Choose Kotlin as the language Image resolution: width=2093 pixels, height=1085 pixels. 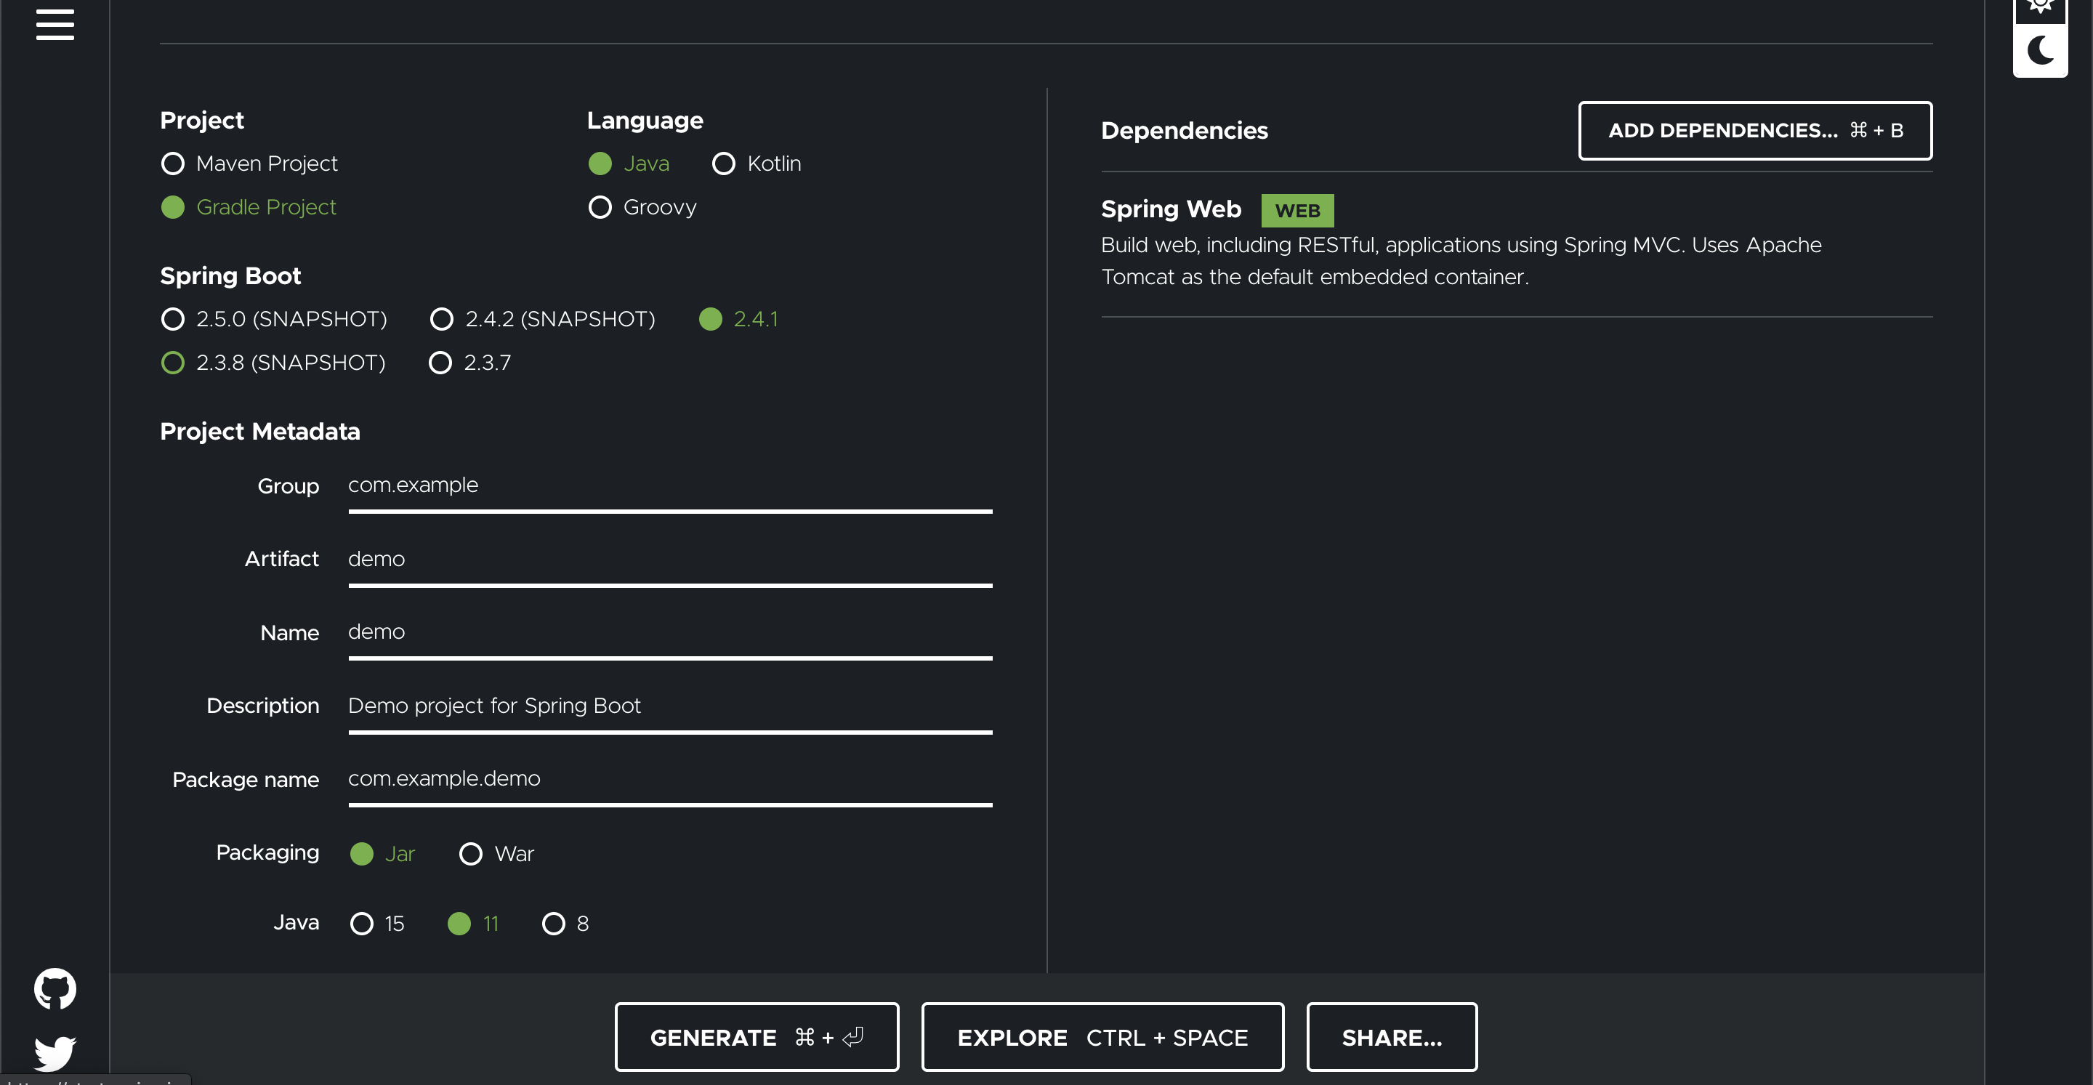pyautogui.click(x=723, y=164)
